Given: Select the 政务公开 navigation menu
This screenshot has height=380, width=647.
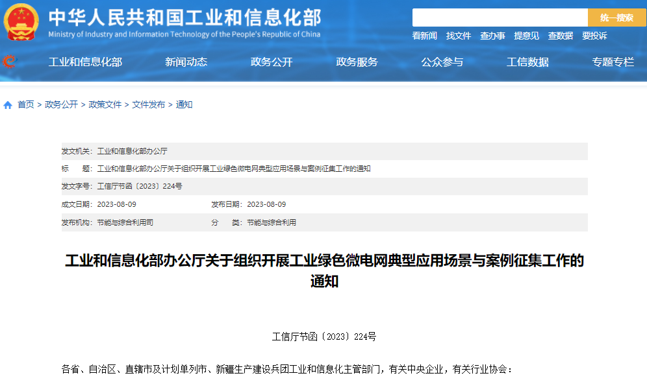Looking at the screenshot, I should pyautogui.click(x=271, y=62).
